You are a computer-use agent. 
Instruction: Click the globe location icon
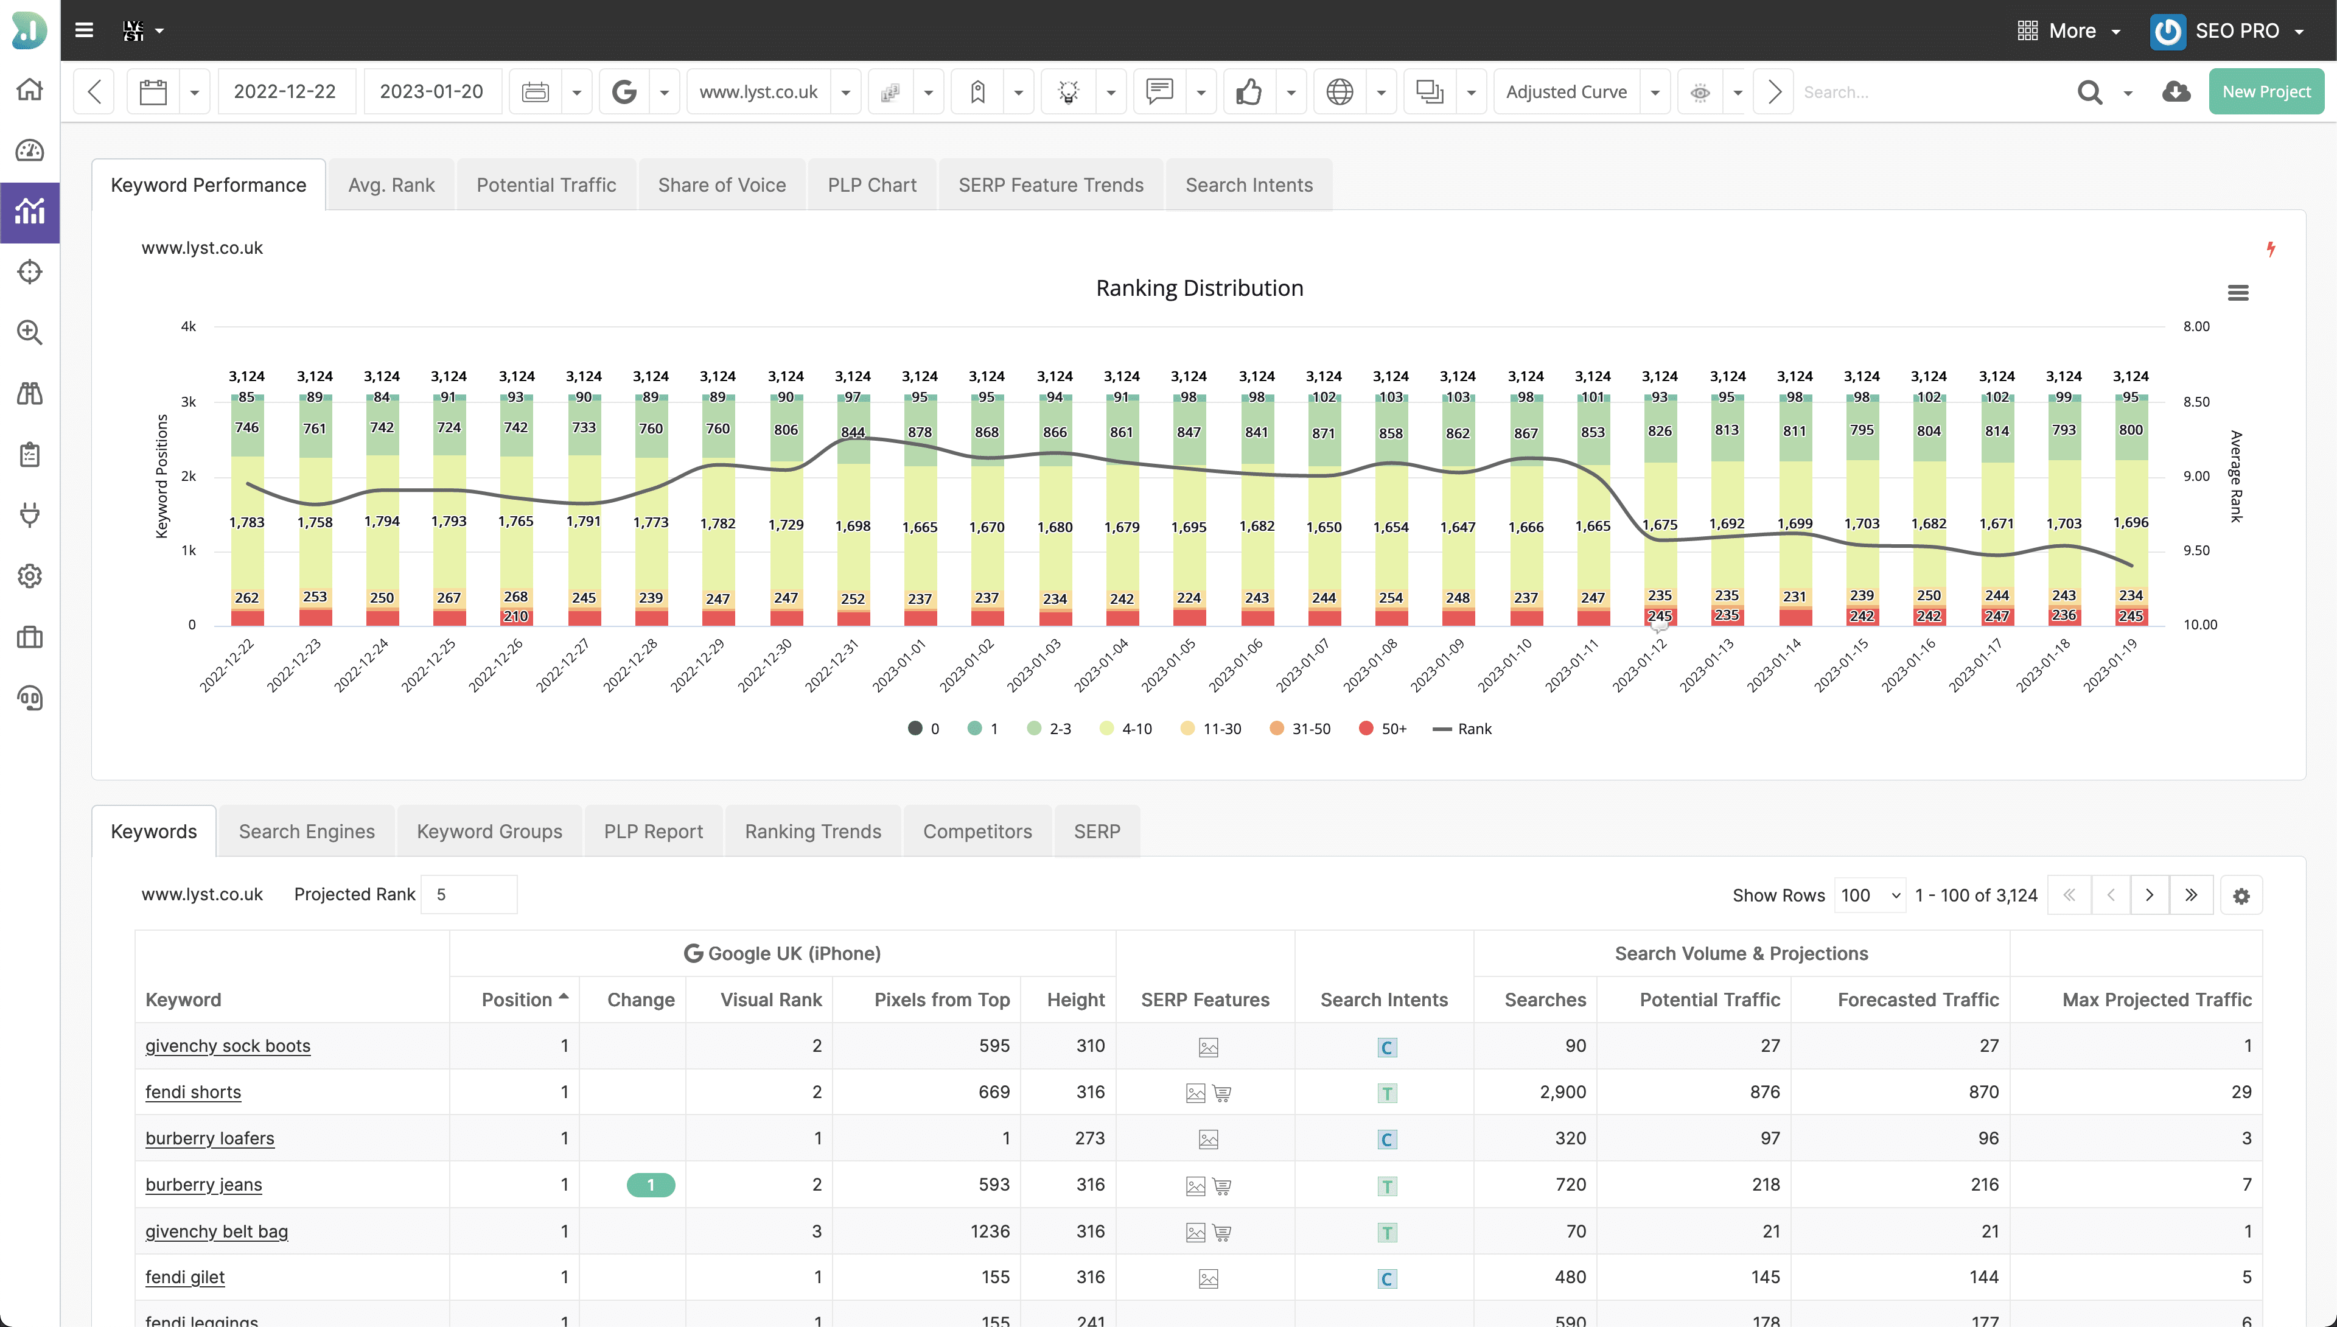pyautogui.click(x=1340, y=92)
